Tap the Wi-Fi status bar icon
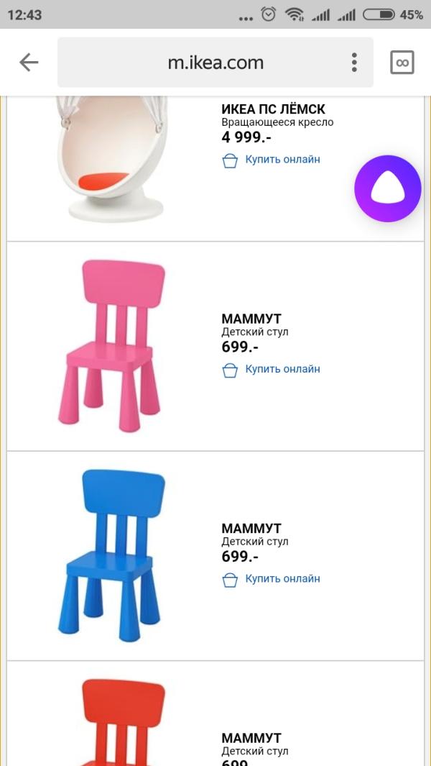 pyautogui.click(x=295, y=14)
